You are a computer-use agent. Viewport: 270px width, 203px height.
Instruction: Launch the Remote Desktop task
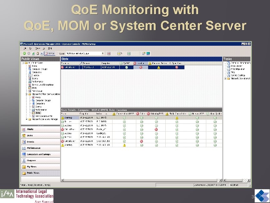point(238,75)
